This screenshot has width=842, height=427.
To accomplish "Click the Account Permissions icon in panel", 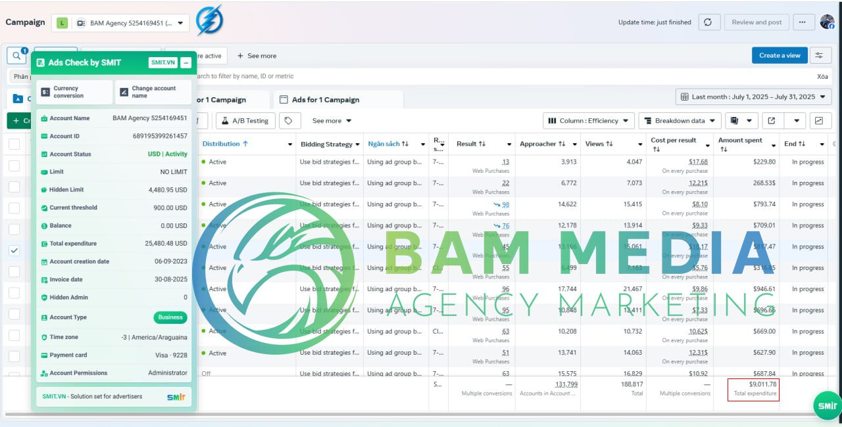I will coord(44,373).
